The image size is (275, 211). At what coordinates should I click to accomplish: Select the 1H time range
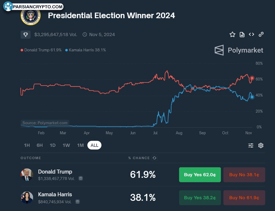[27, 145]
